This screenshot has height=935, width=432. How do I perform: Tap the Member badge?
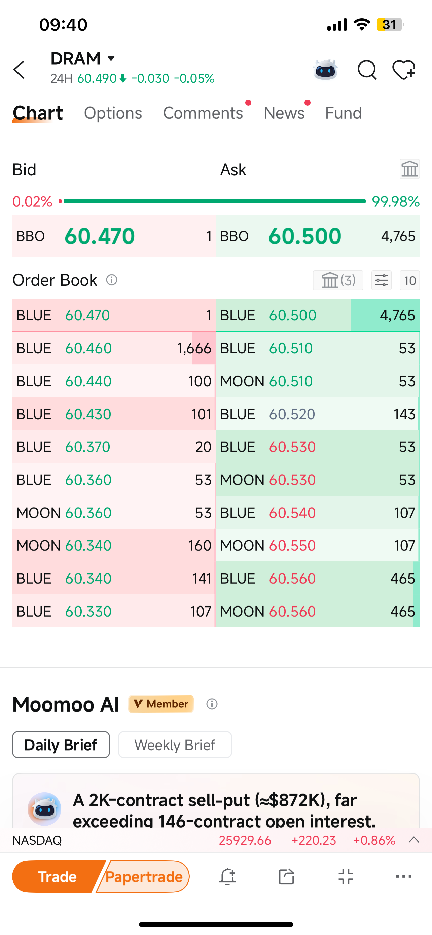(161, 704)
